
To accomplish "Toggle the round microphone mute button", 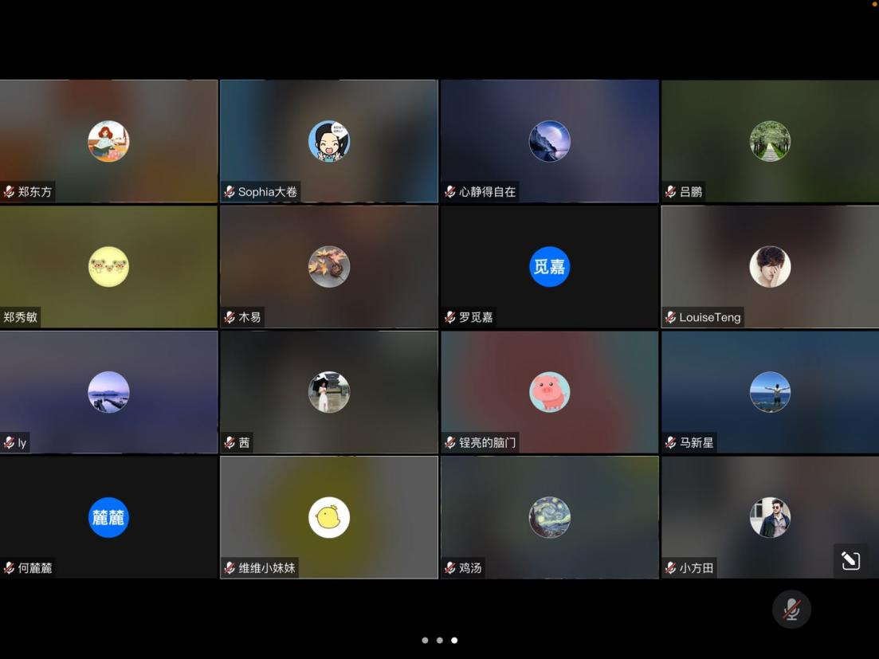I will 791,610.
